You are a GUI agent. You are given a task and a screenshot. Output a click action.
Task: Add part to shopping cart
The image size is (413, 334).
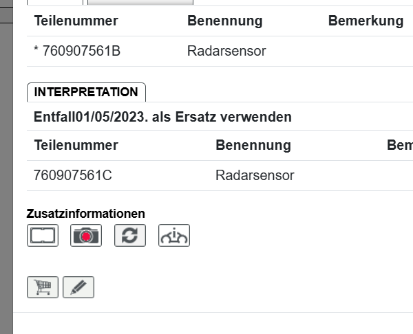(x=43, y=287)
